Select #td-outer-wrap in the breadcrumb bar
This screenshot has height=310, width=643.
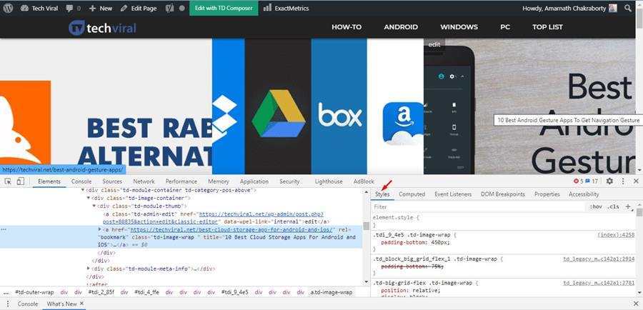coord(34,292)
